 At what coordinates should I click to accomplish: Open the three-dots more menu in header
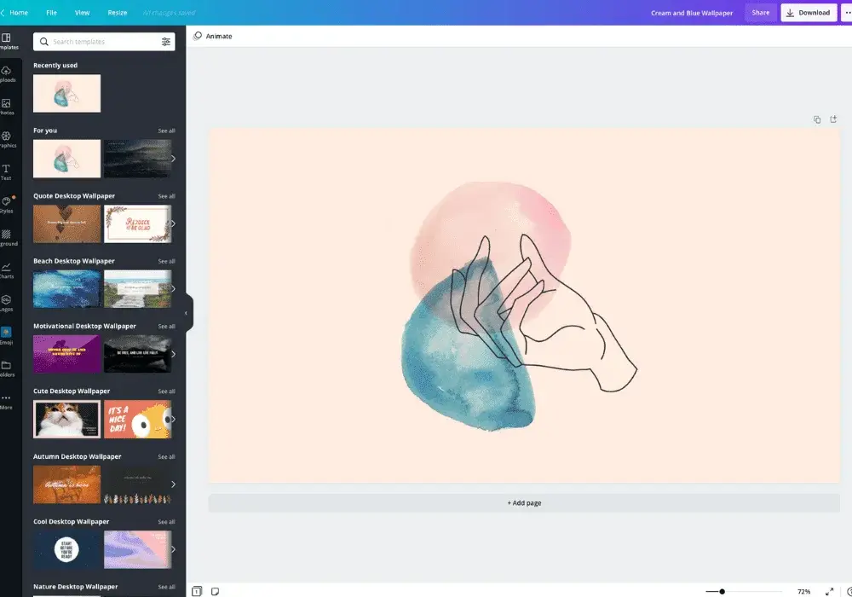click(x=847, y=13)
